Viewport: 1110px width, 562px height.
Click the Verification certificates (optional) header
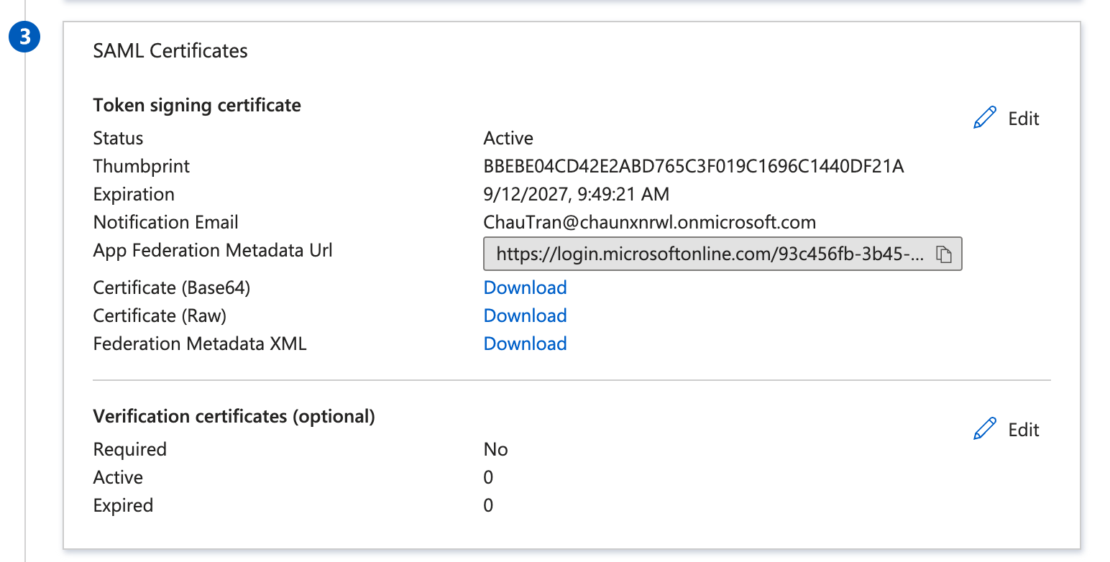click(x=234, y=415)
